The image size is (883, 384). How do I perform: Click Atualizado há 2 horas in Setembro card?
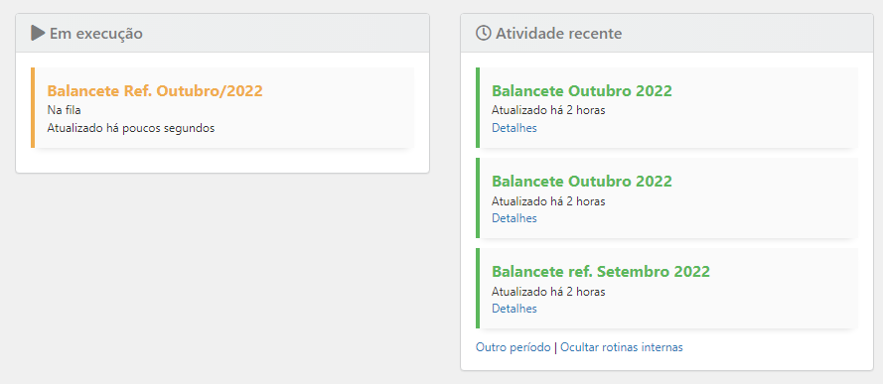(x=548, y=292)
